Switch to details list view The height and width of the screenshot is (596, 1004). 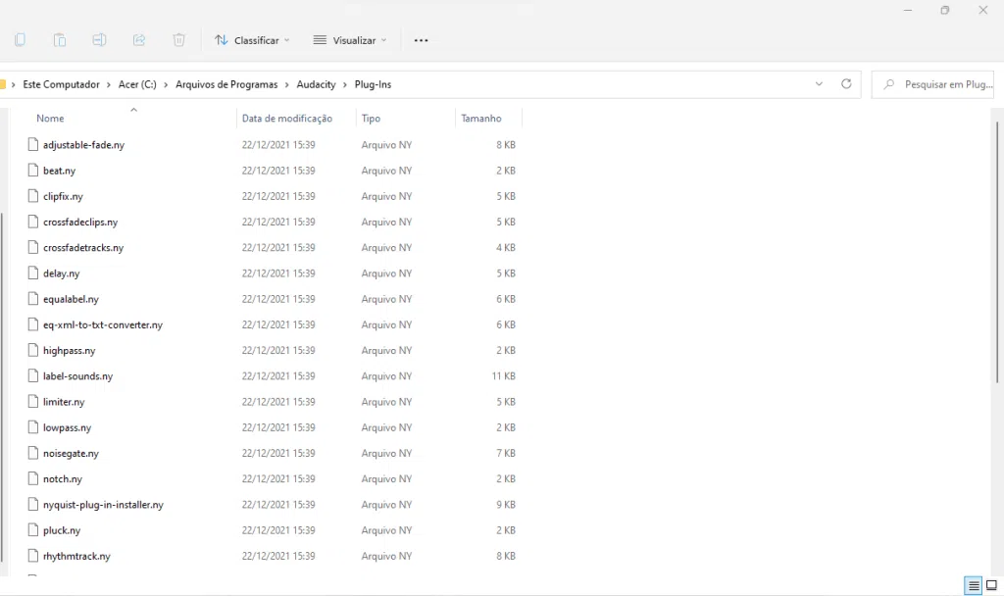pos(974,586)
